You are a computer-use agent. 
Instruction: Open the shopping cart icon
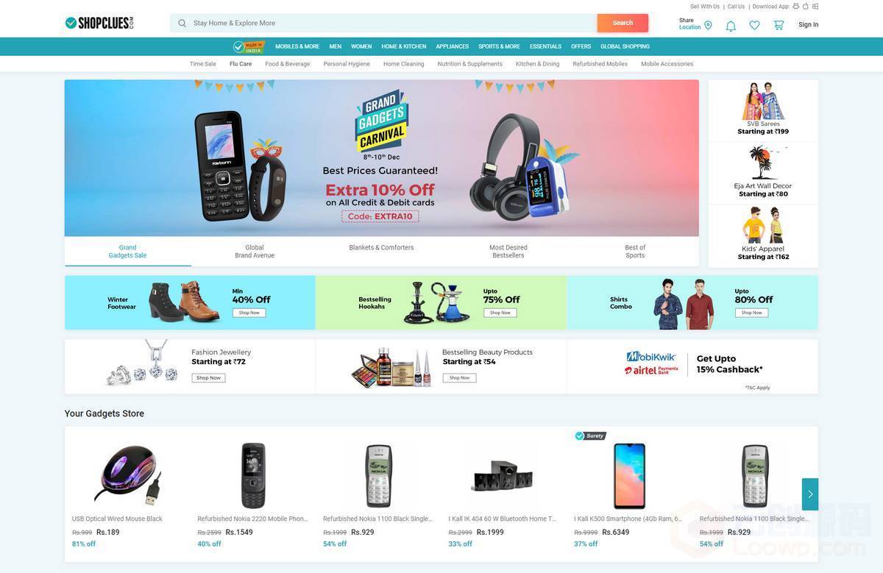[779, 25]
